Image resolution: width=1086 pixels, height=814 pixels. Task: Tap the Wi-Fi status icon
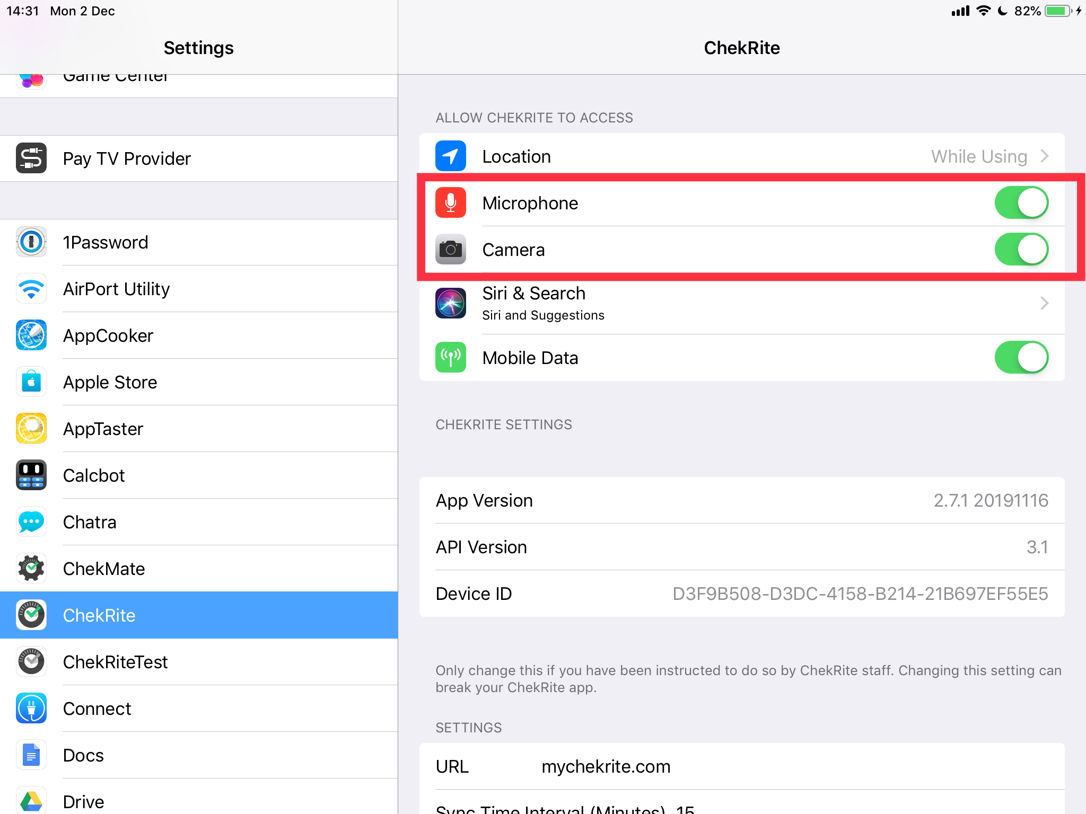[983, 11]
